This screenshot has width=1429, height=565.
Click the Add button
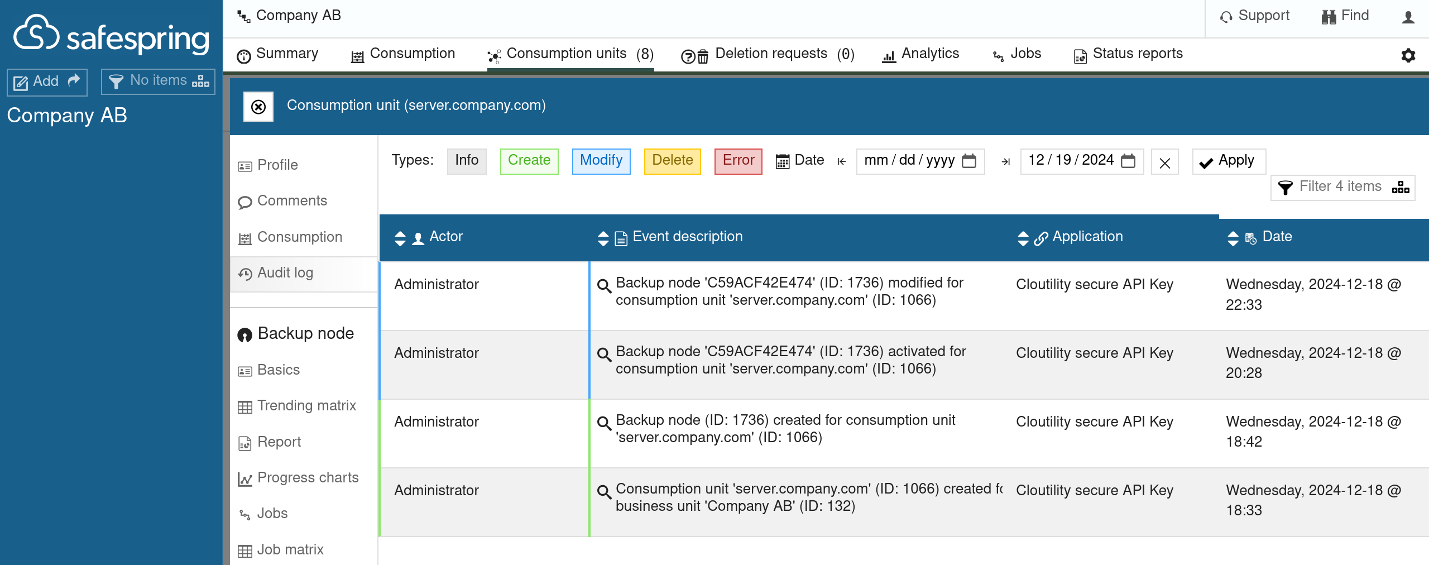click(x=47, y=82)
